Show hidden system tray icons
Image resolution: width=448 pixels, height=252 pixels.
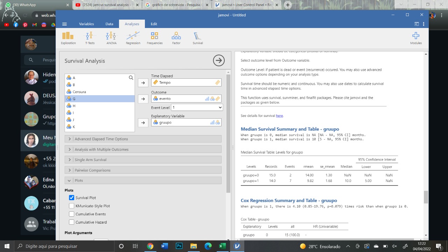click(348, 246)
